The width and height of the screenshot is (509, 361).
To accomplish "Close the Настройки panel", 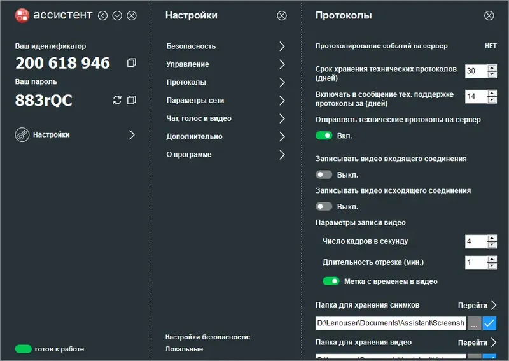I will [282, 15].
